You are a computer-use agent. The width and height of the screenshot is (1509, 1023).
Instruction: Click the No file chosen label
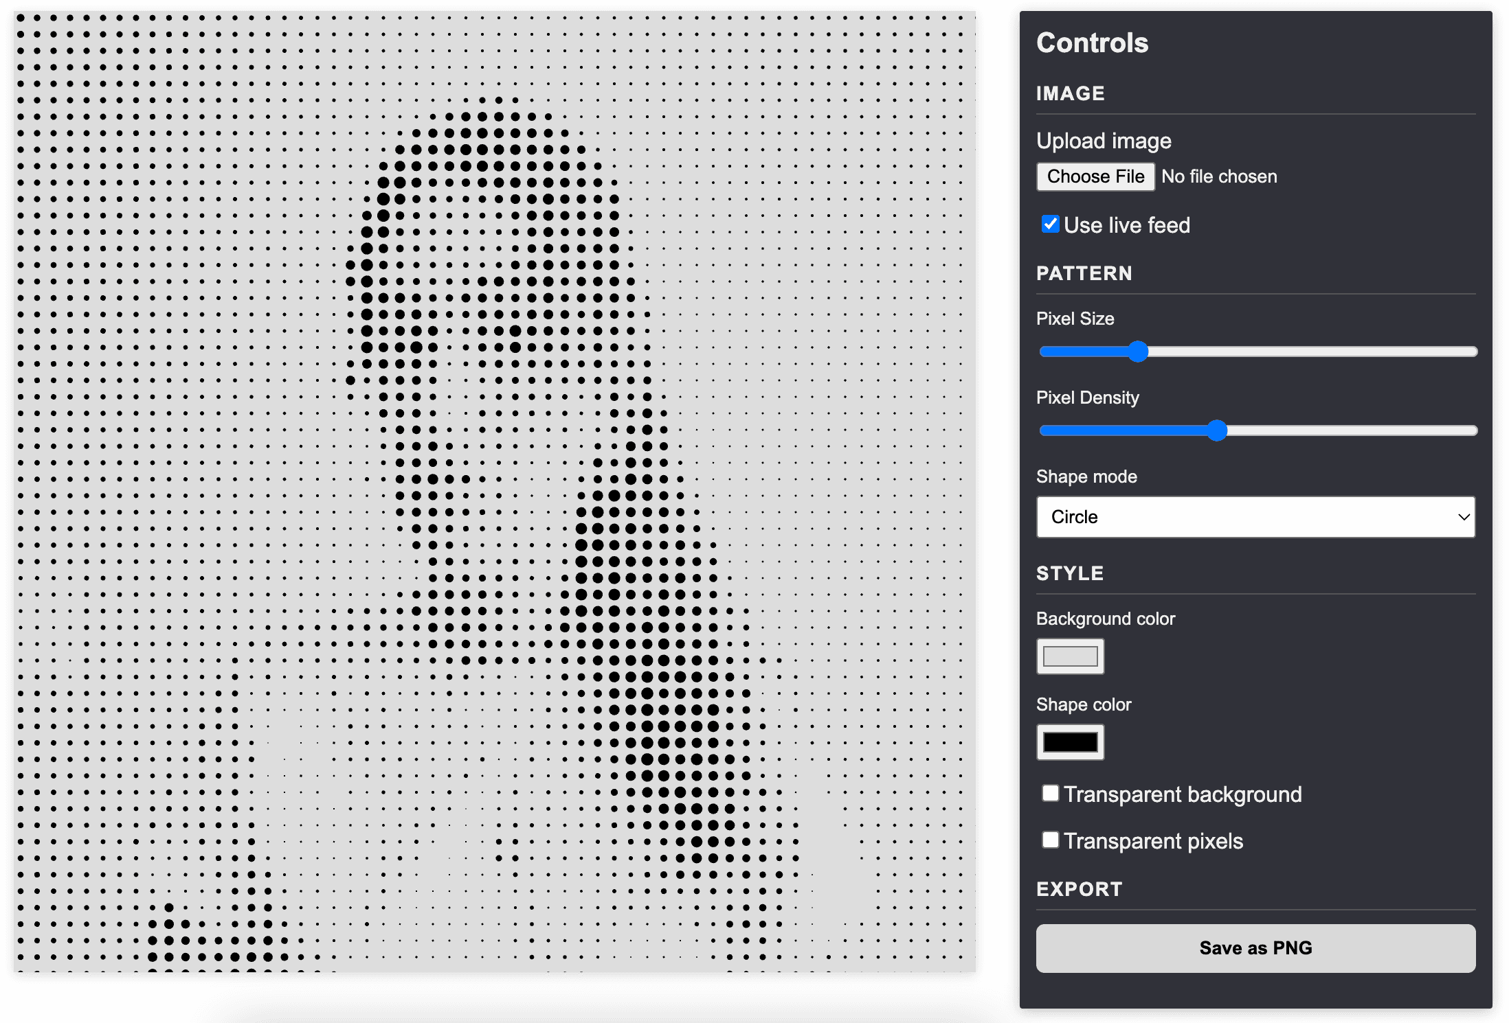point(1219,176)
